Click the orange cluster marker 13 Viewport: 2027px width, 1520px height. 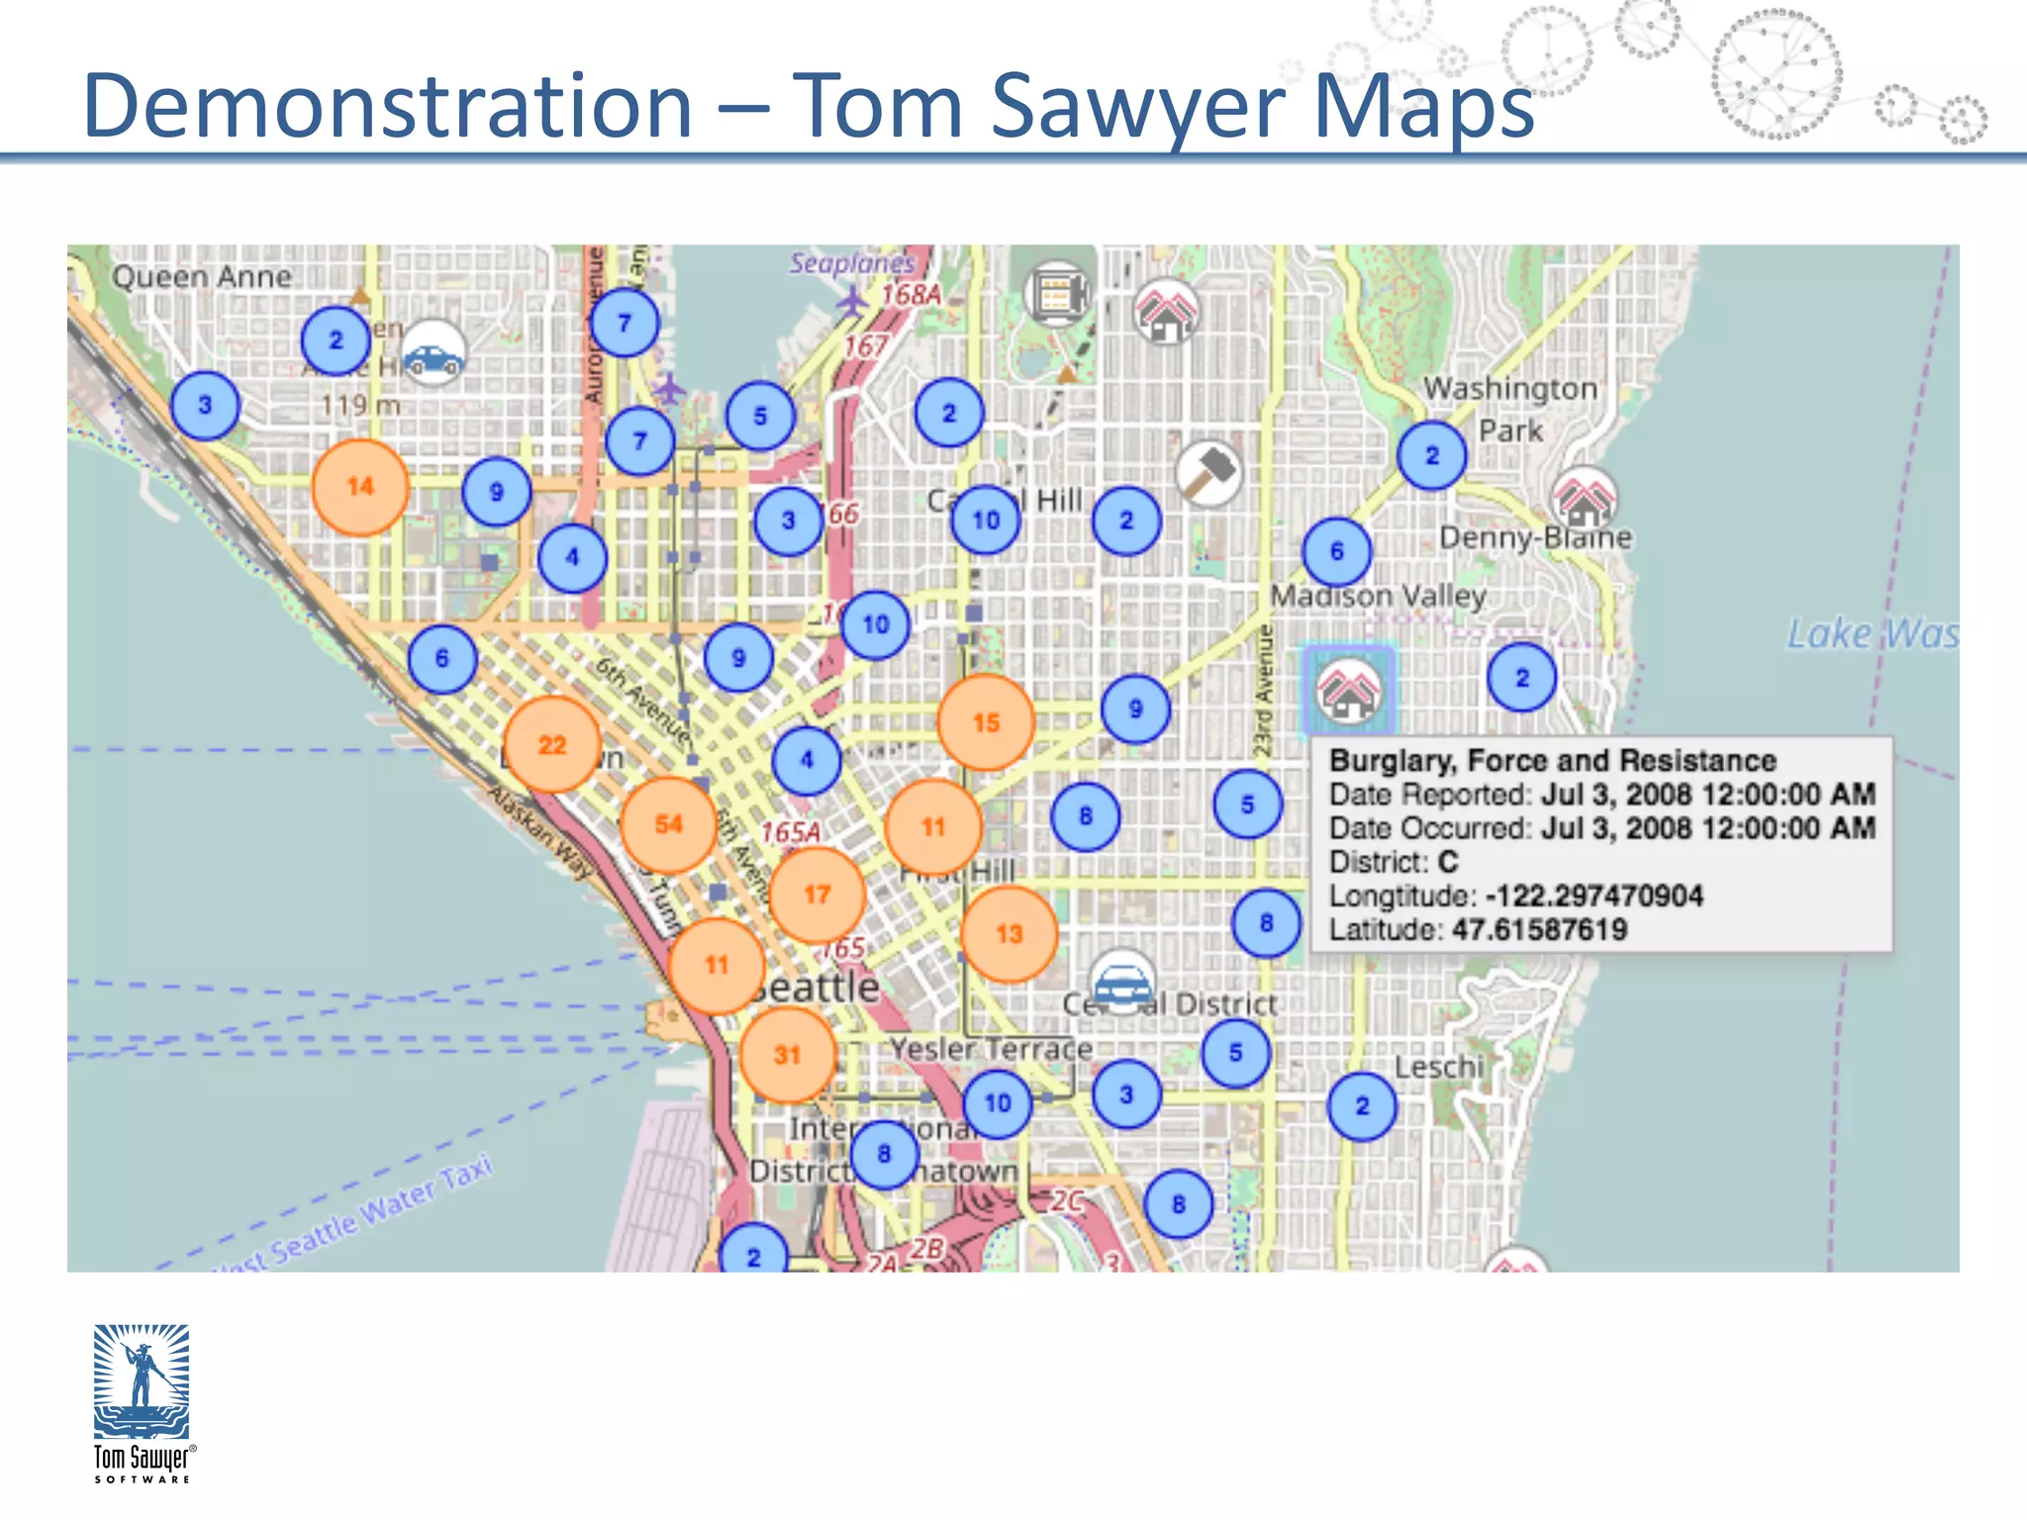coord(1009,934)
